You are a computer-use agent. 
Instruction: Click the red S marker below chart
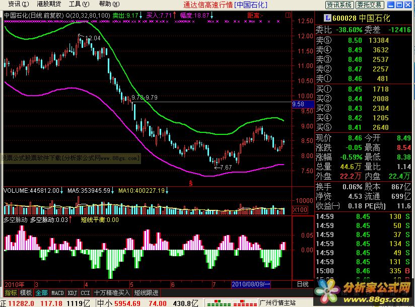coord(191,183)
